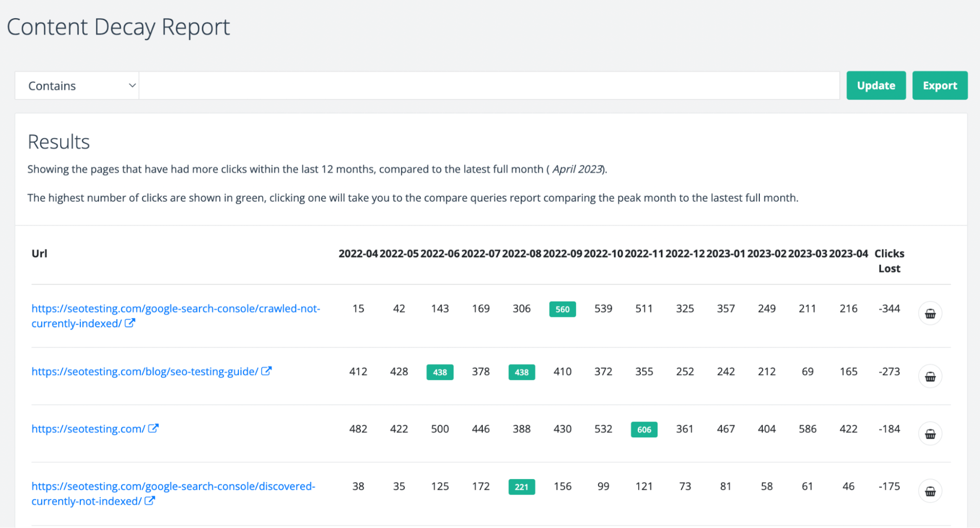Click basket icon for seo-testing-guide row
This screenshot has width=980, height=528.
[x=930, y=377]
